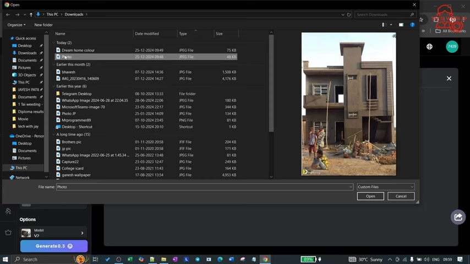The width and height of the screenshot is (470, 264).
Task: Show hidden system tray icons
Action: click(390, 259)
